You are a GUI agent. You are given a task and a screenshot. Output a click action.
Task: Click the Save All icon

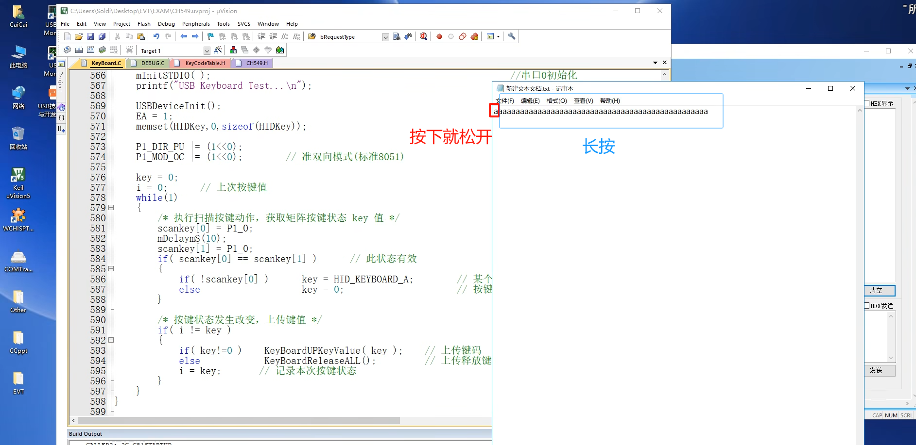tap(102, 36)
